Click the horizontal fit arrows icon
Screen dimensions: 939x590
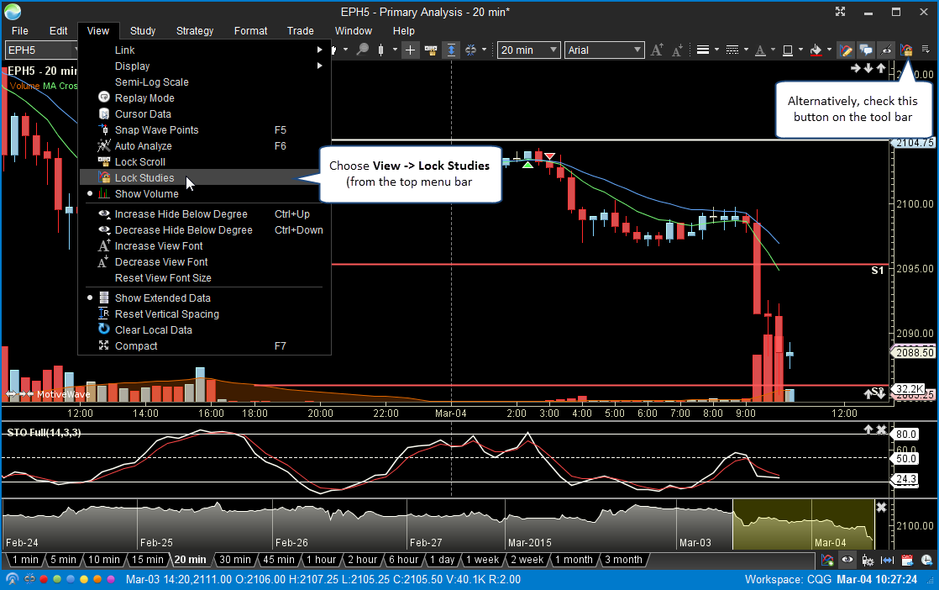click(x=887, y=560)
